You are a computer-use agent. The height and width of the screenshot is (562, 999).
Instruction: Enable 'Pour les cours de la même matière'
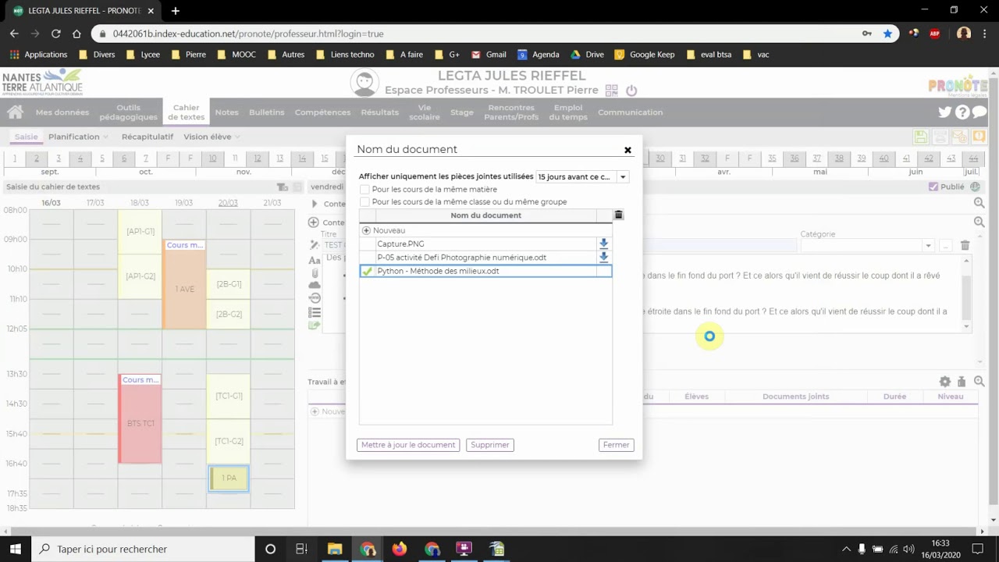tap(364, 190)
